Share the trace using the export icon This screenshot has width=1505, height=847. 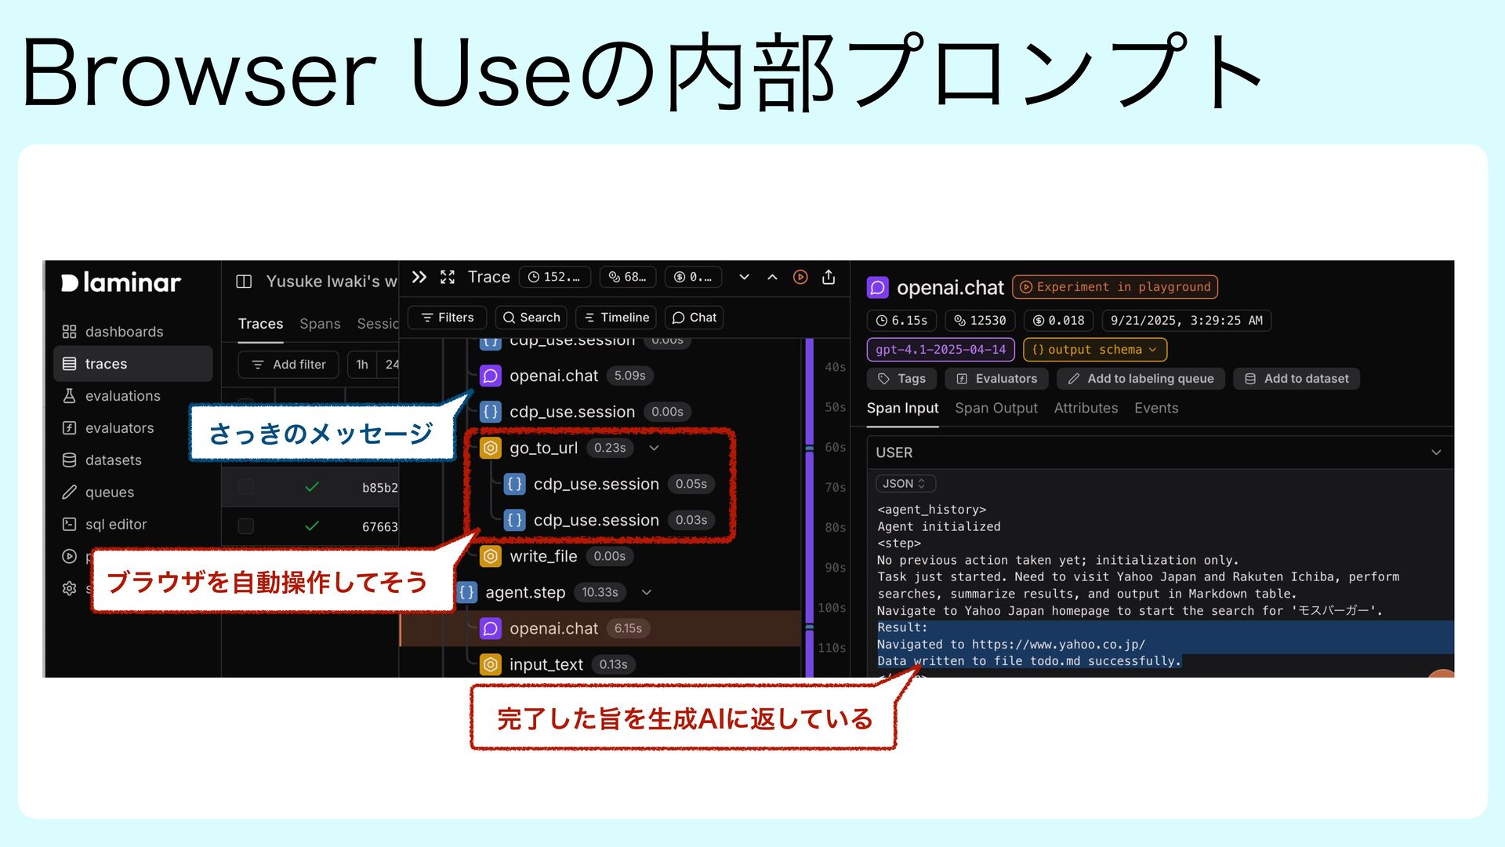[829, 277]
